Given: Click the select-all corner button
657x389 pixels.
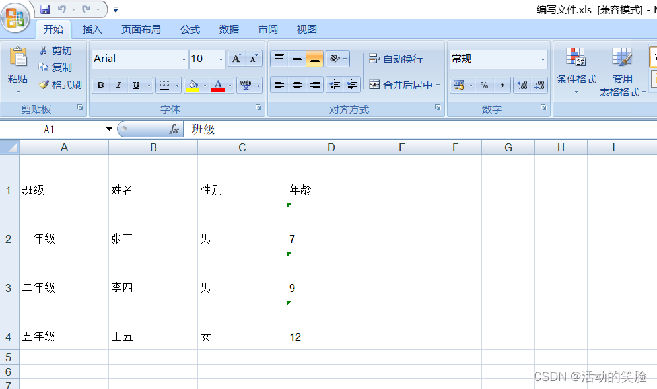Looking at the screenshot, I should (10, 147).
